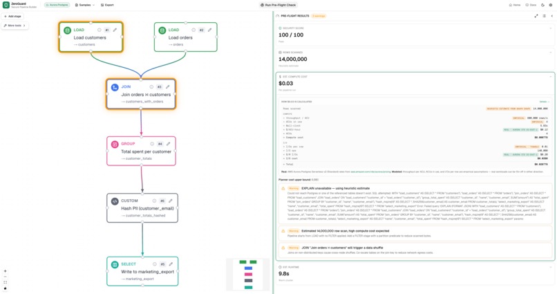This screenshot has width=557, height=294.
Task: Edit the Hash PII node with pencil
Action: tap(171, 201)
